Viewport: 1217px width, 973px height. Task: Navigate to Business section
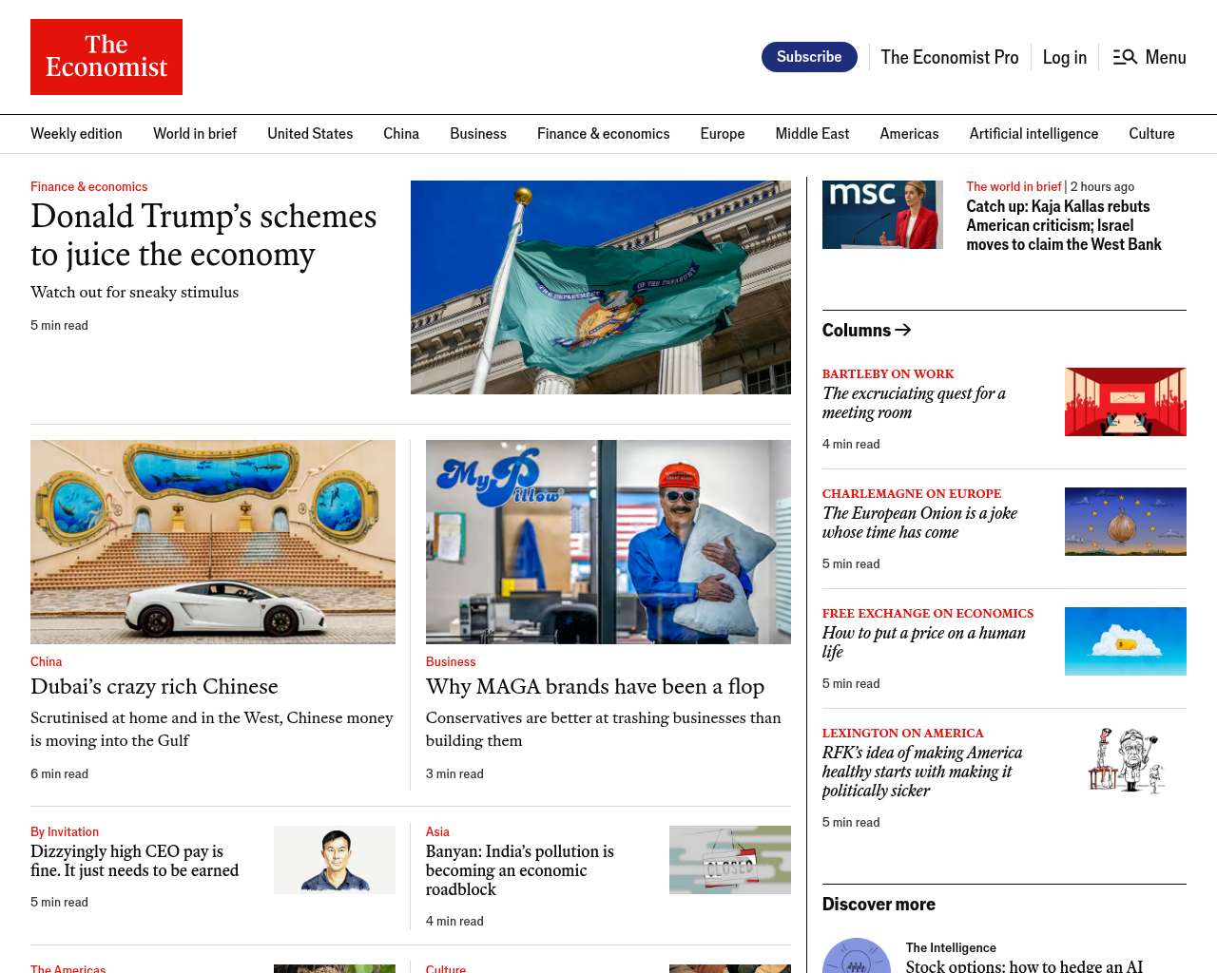point(478,134)
